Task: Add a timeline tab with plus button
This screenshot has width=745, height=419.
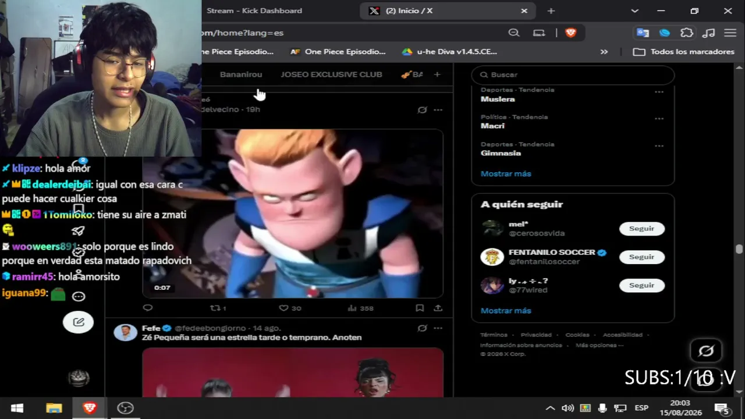Action: point(437,74)
